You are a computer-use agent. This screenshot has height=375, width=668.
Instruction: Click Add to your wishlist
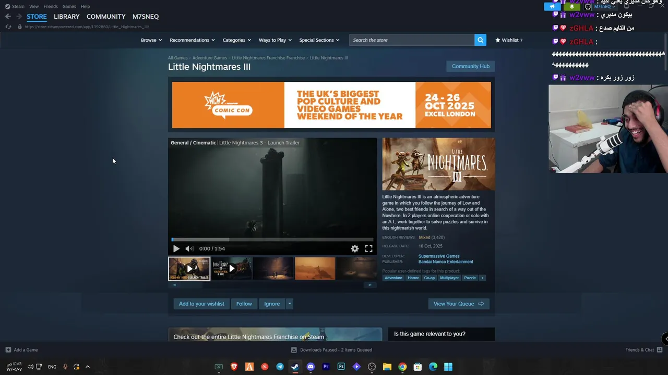coord(201,304)
